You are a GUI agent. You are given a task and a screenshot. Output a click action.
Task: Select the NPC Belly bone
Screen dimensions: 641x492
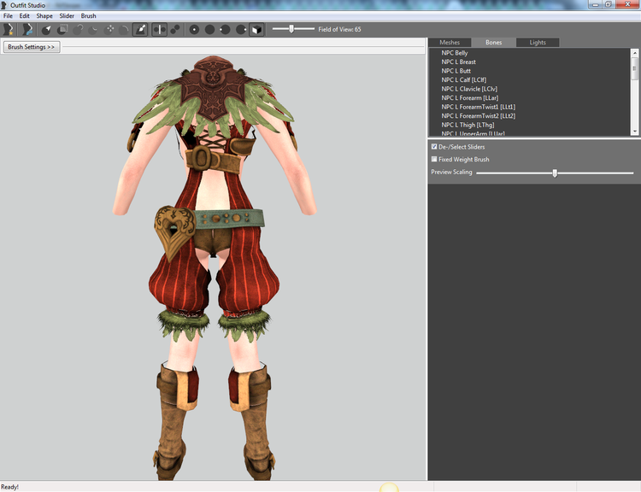coord(455,53)
